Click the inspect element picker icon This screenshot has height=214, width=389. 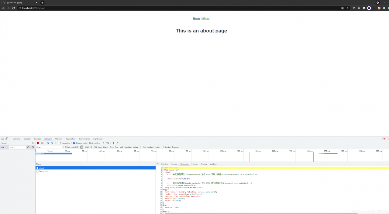tap(3, 139)
